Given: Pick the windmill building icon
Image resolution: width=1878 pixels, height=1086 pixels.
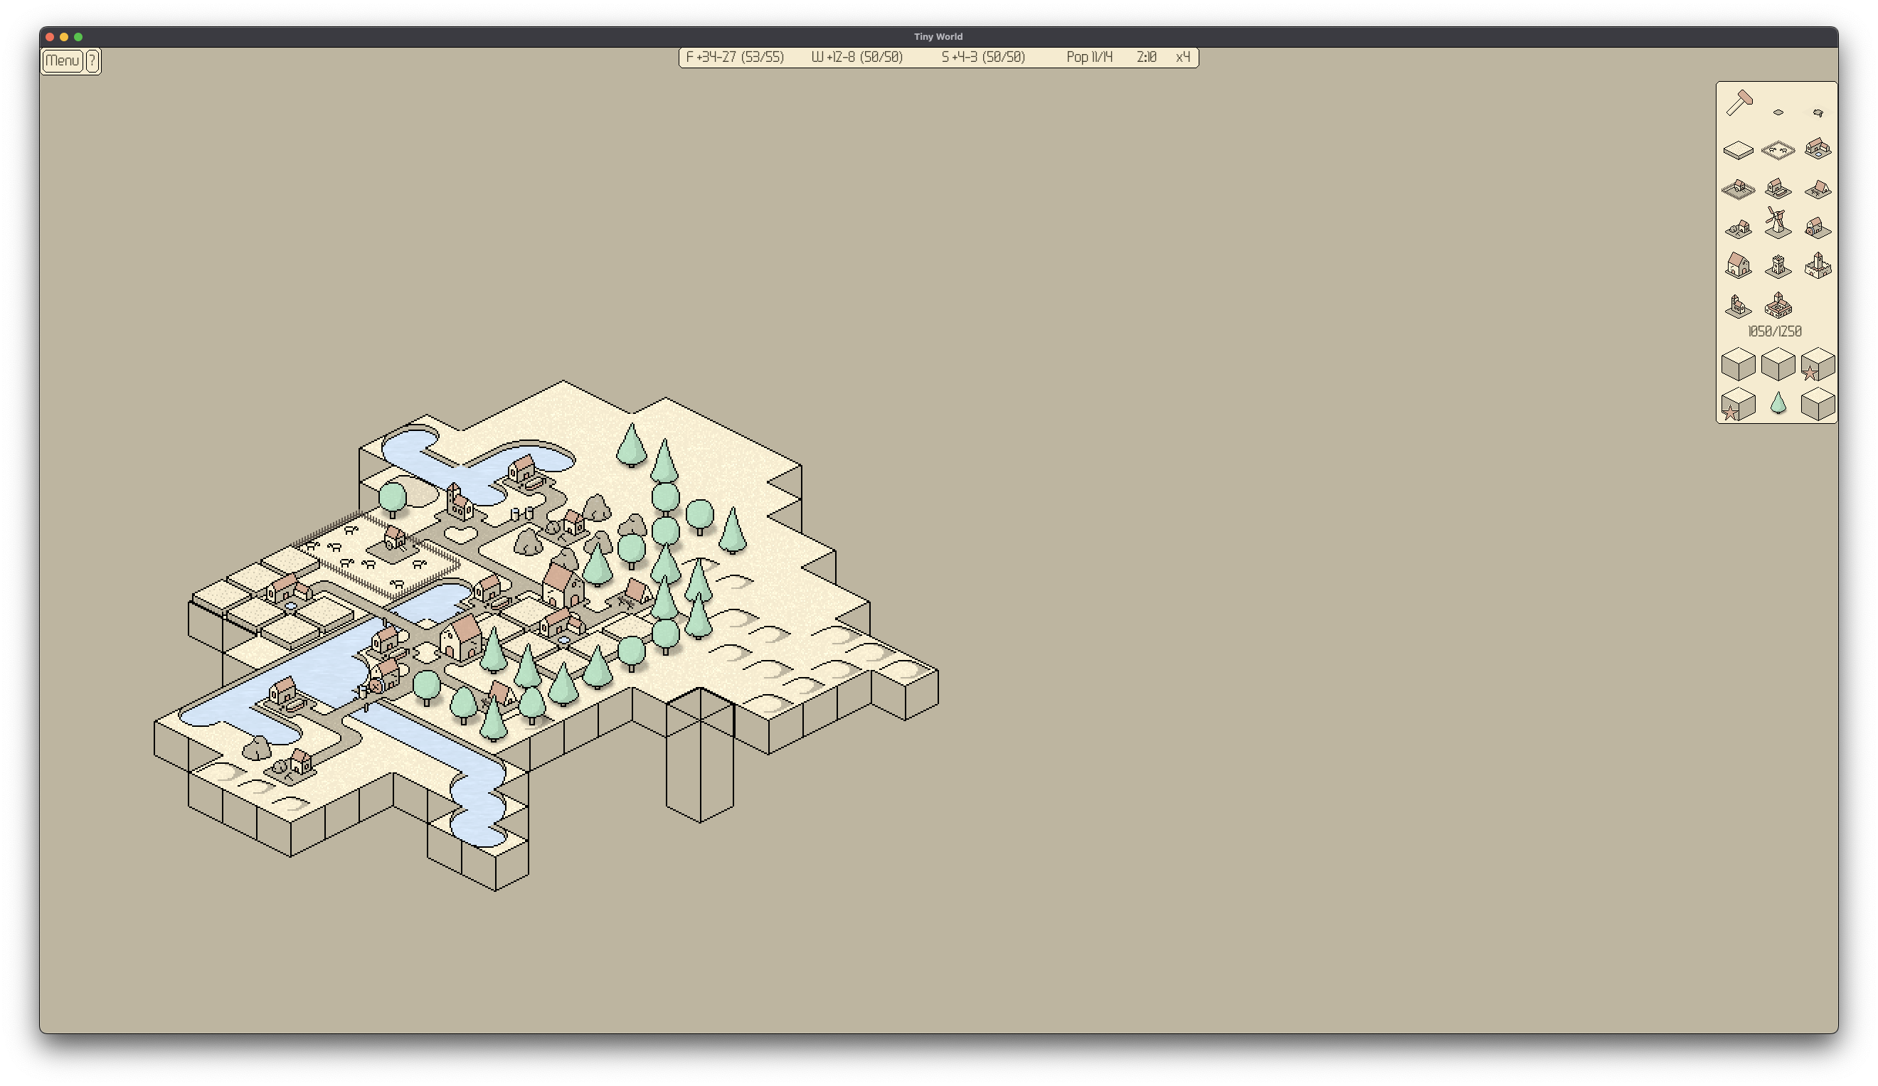Looking at the screenshot, I should click(1778, 223).
